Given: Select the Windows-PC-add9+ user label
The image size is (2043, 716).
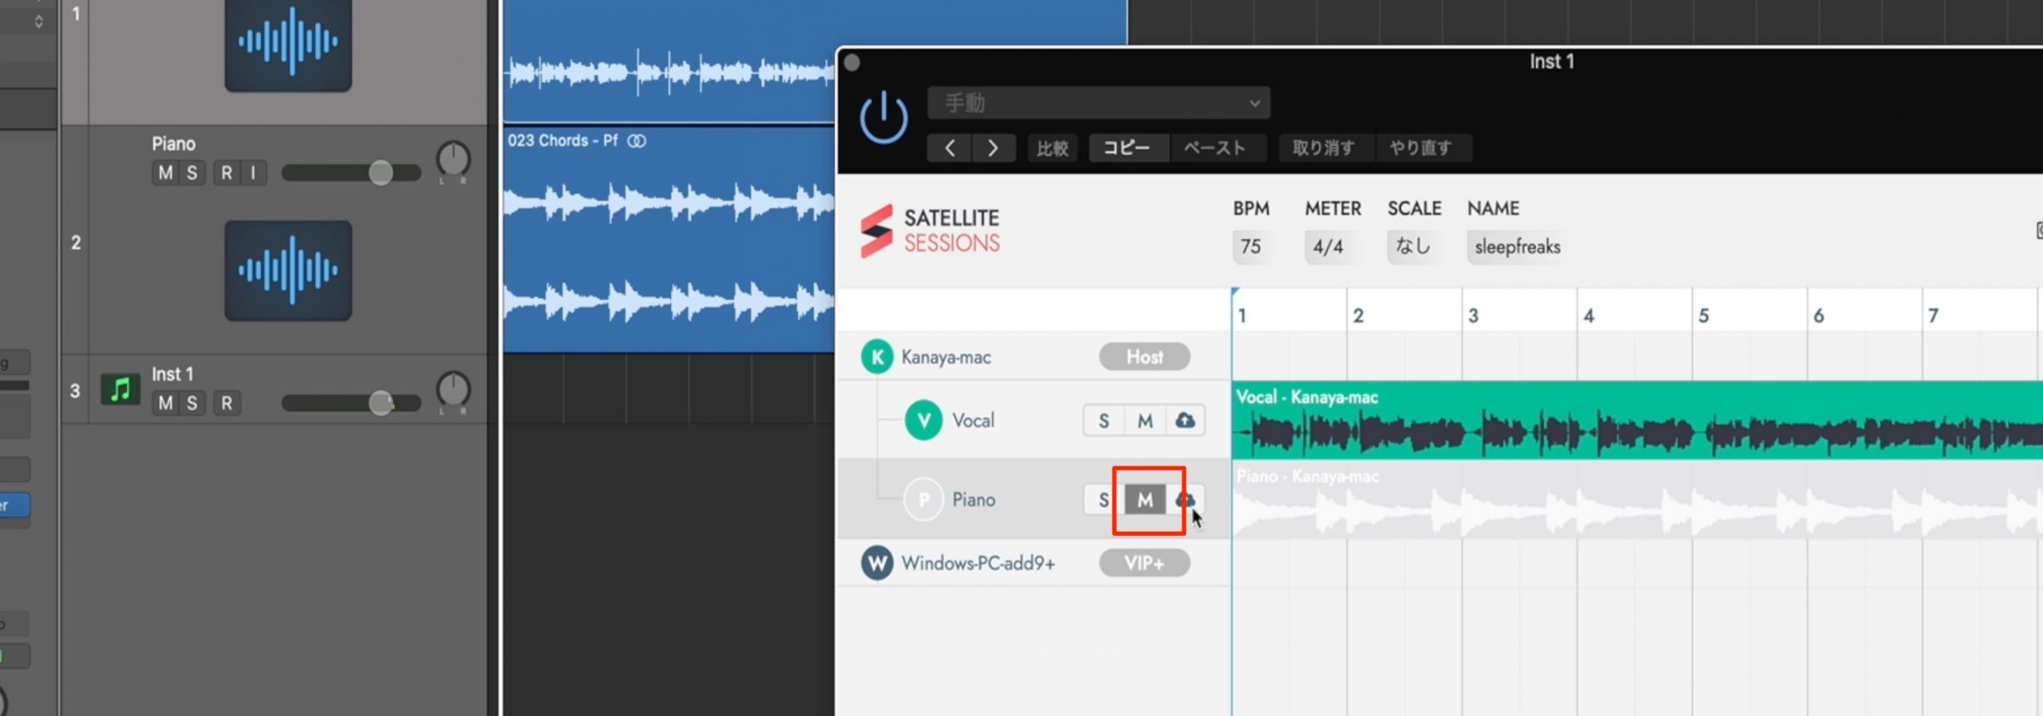Looking at the screenshot, I should click(x=978, y=564).
